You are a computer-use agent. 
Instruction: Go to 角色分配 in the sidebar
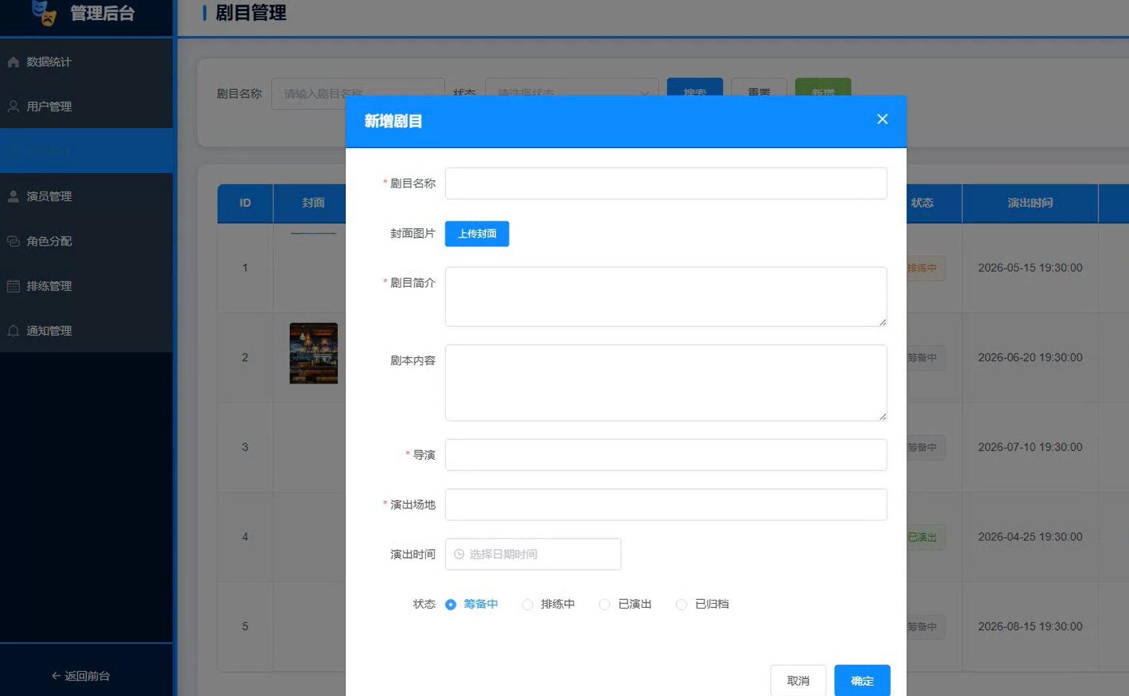86,241
